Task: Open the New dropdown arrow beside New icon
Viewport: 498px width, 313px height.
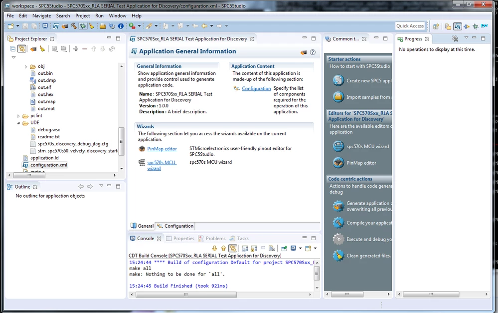Action: [17, 26]
